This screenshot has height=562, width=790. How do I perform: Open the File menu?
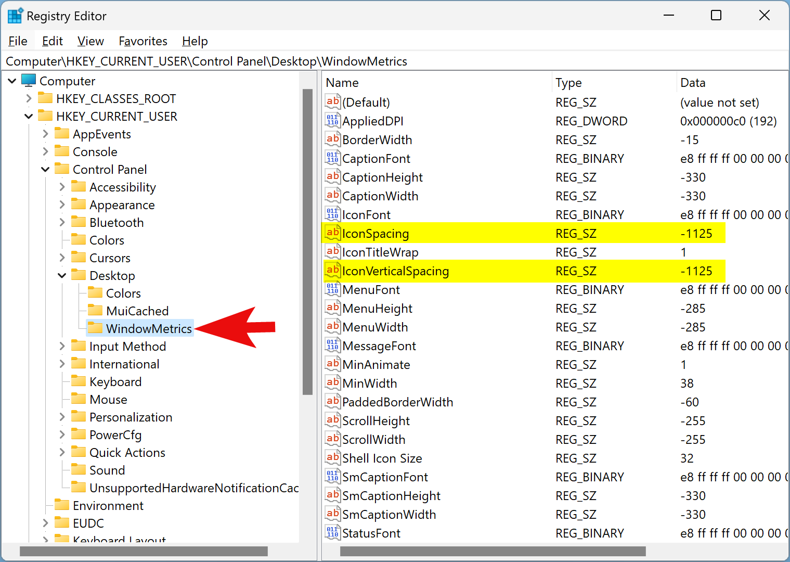[x=18, y=41]
